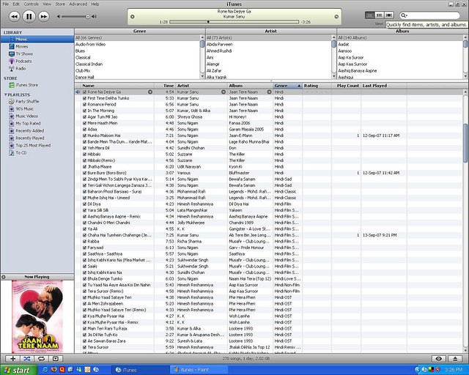Uncheck the Yeh Mera Dil checkbox
The image size is (469, 375).
[x=85, y=148]
